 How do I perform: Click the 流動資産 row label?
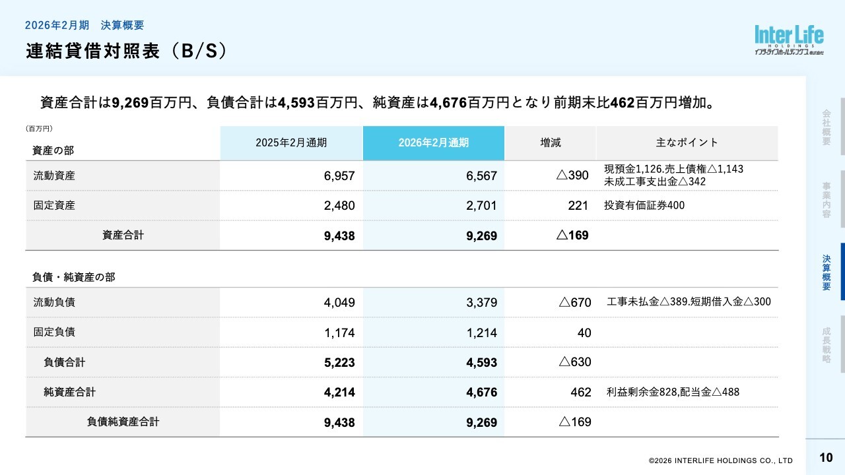[x=54, y=176]
